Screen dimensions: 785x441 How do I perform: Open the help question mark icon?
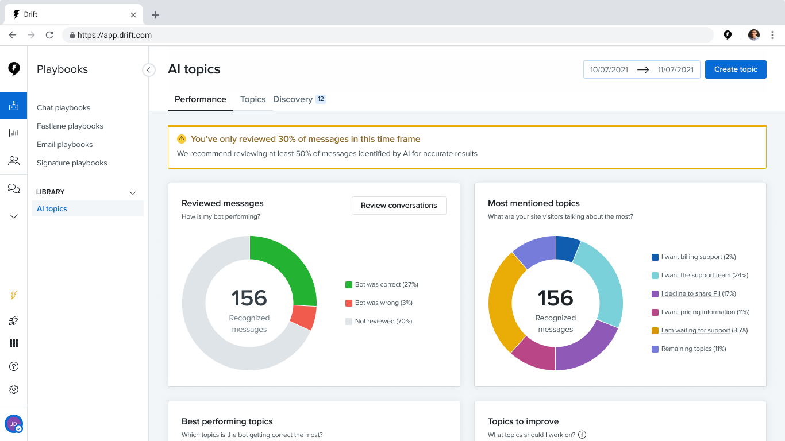(14, 366)
